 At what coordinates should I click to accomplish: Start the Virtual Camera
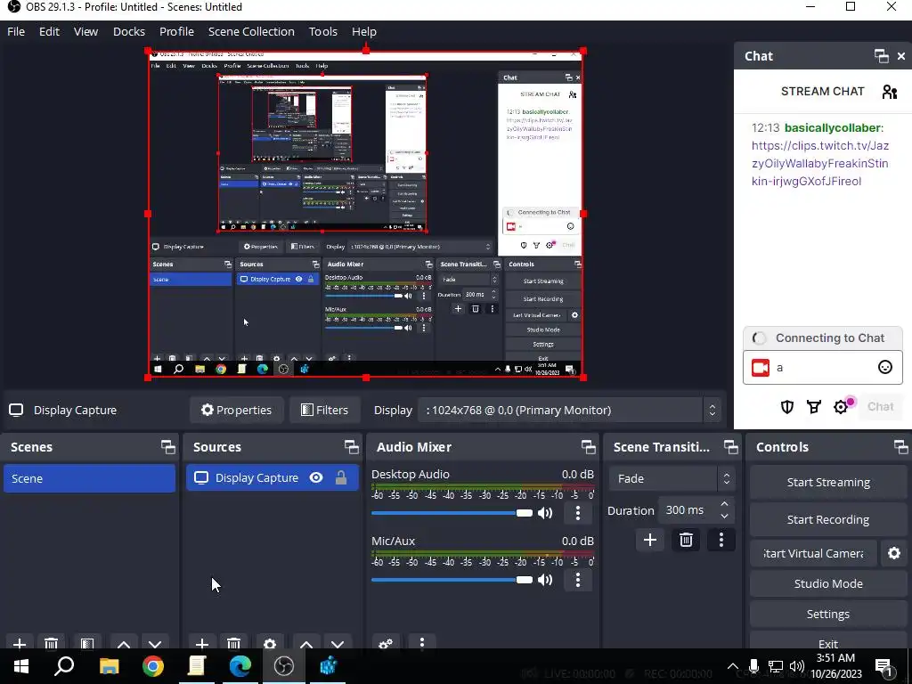[813, 553]
